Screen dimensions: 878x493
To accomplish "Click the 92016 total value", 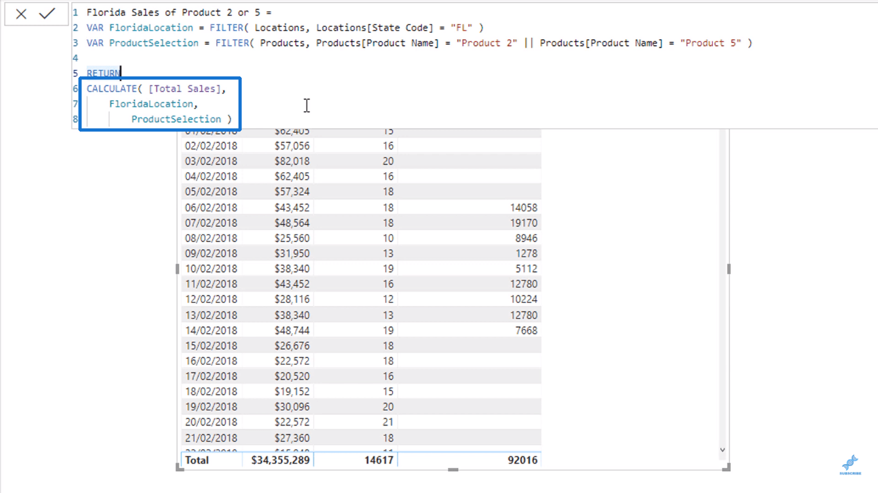I will click(x=522, y=460).
